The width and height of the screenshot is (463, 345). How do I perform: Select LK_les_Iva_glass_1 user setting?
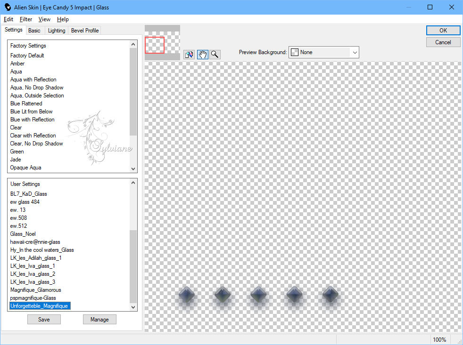[x=33, y=265]
